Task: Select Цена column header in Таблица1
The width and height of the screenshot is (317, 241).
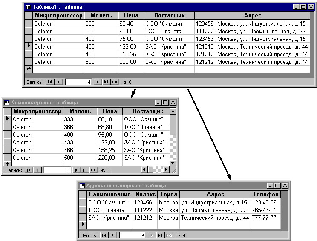Action: pos(131,16)
